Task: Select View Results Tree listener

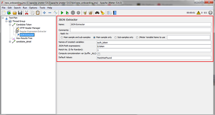Action: (24, 38)
